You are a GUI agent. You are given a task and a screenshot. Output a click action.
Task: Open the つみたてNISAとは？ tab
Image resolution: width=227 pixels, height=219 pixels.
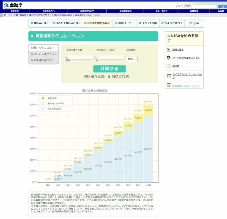point(67,23)
